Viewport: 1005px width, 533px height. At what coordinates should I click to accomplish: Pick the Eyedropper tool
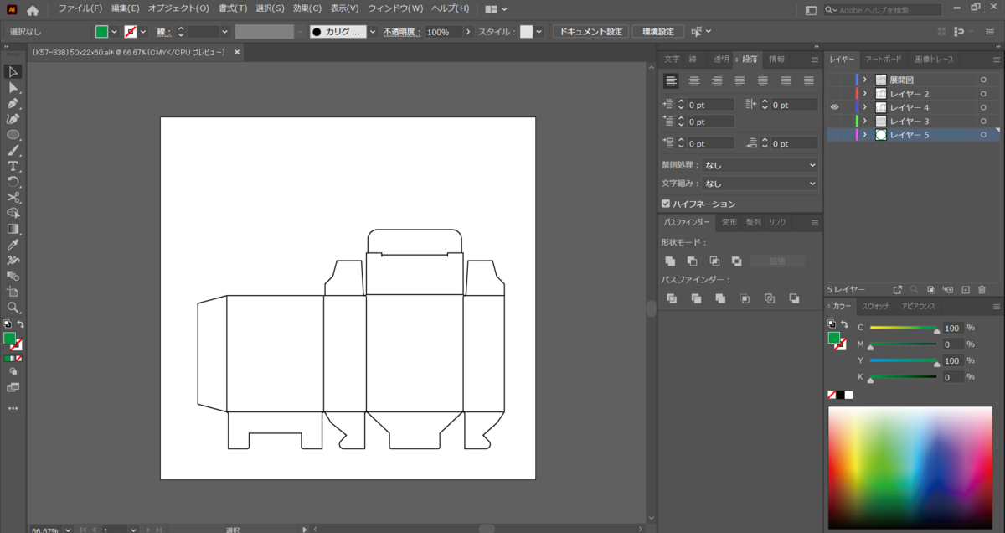coord(13,245)
